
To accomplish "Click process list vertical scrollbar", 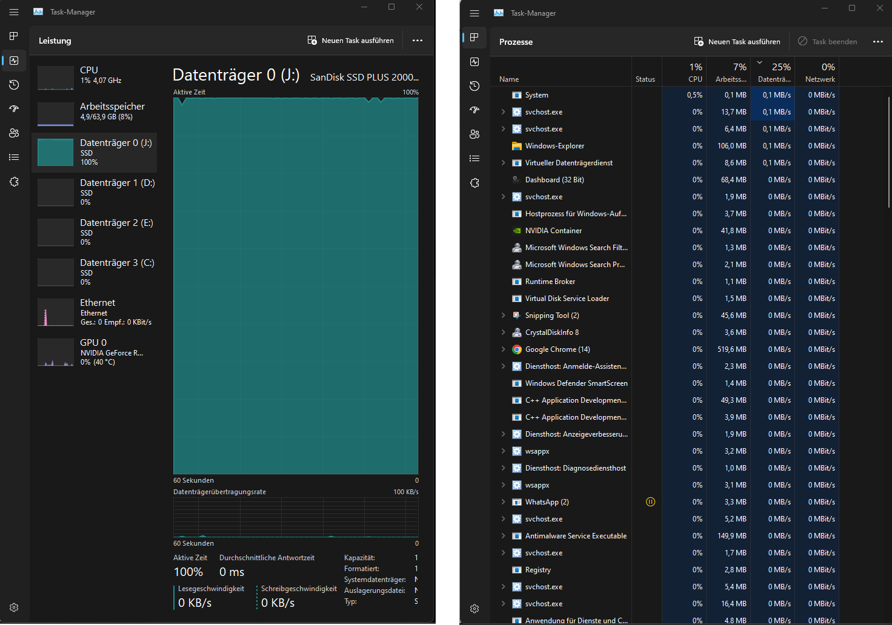I will click(x=889, y=151).
